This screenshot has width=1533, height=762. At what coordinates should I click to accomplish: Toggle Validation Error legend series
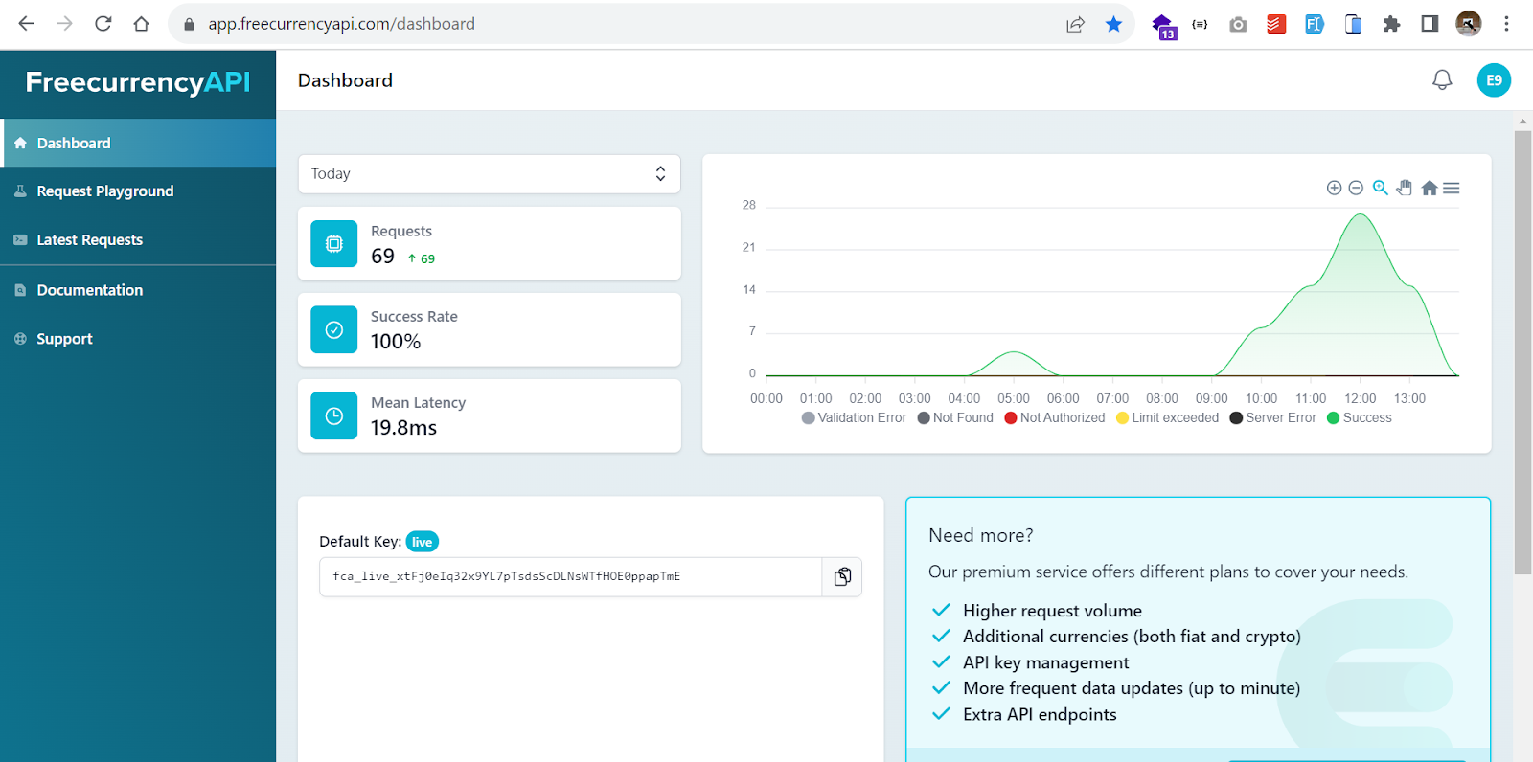tap(854, 417)
